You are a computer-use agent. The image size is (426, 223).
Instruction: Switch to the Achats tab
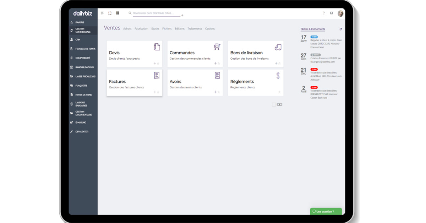coord(127,29)
